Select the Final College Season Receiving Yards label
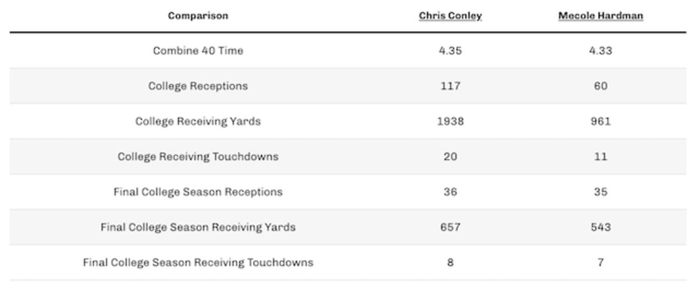Image resolution: width=699 pixels, height=291 pixels. click(198, 227)
